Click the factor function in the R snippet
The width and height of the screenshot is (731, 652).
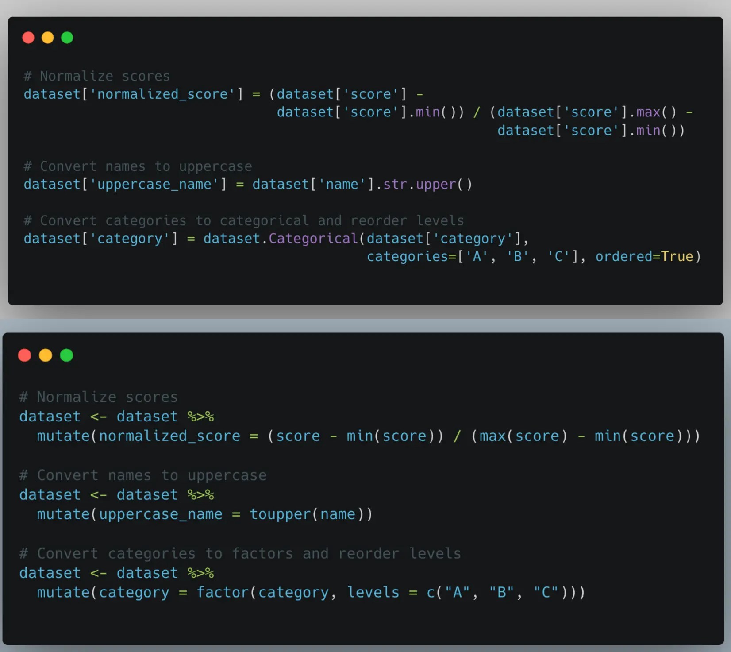tap(222, 593)
